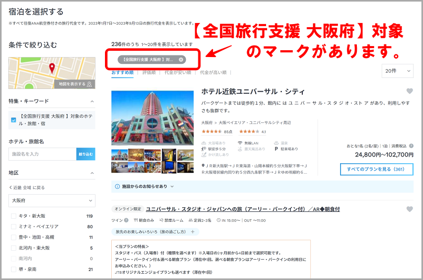
Task: Click the 85点 star rating
Action: 217,132
